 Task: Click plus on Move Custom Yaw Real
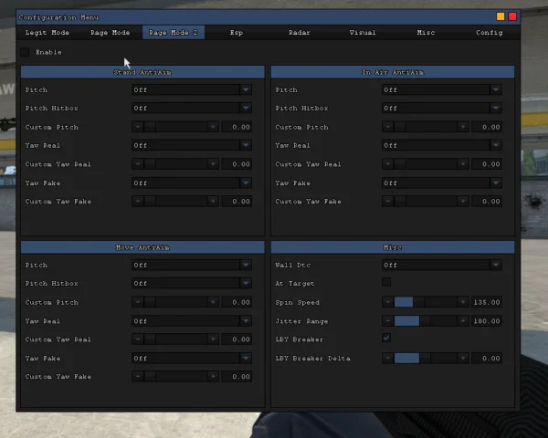tap(213, 339)
